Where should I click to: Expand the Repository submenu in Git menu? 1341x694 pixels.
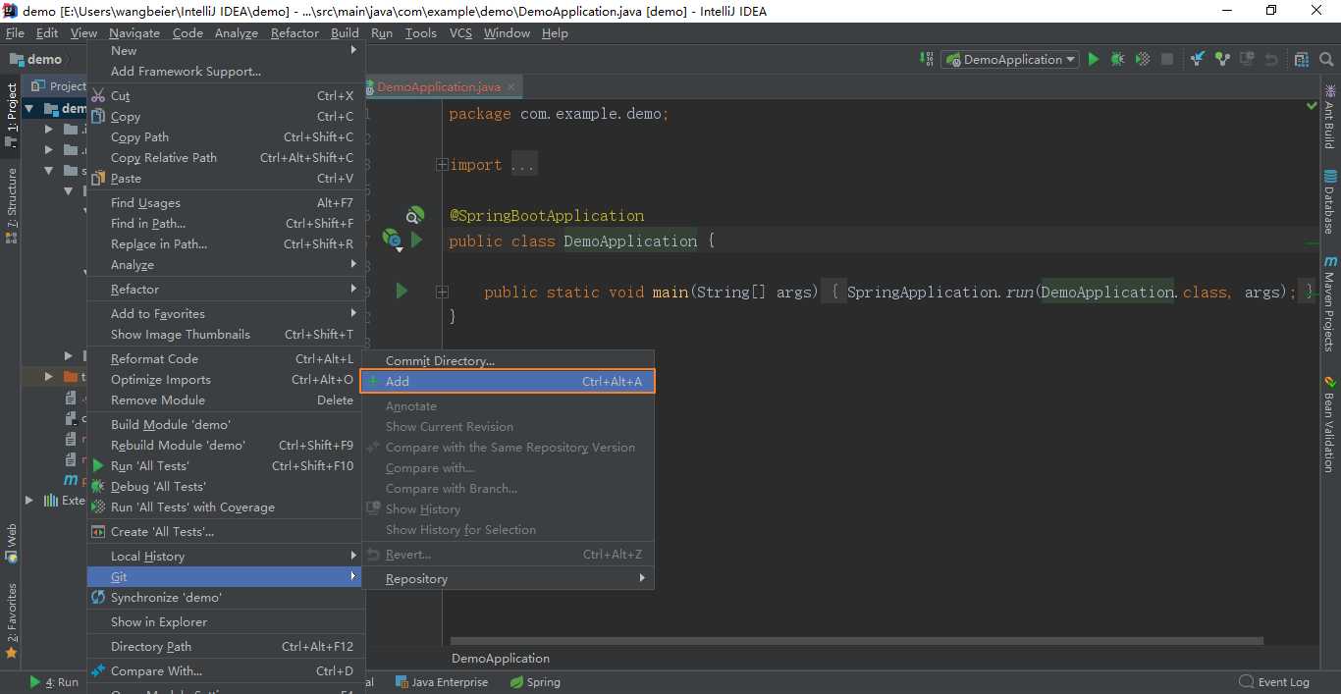[508, 578]
